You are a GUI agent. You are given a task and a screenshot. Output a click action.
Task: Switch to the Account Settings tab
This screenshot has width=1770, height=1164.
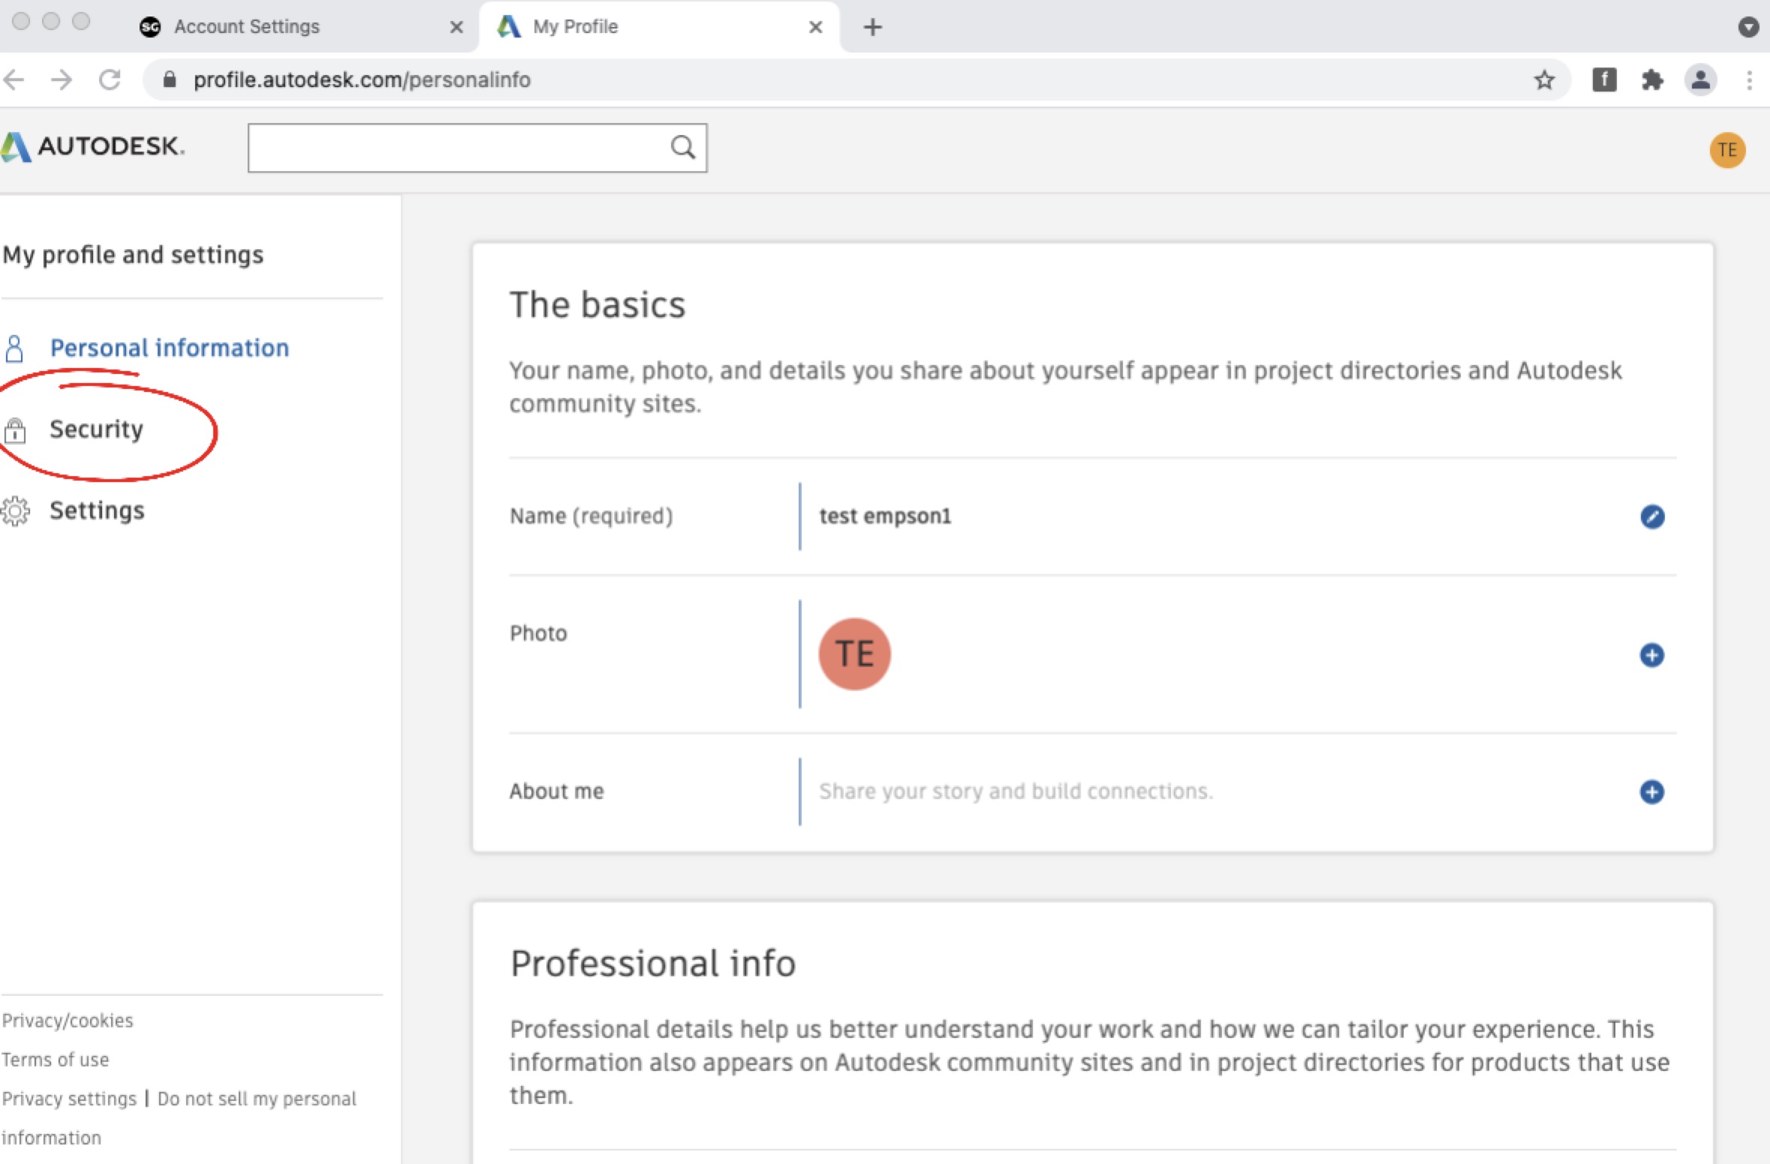pyautogui.click(x=246, y=27)
